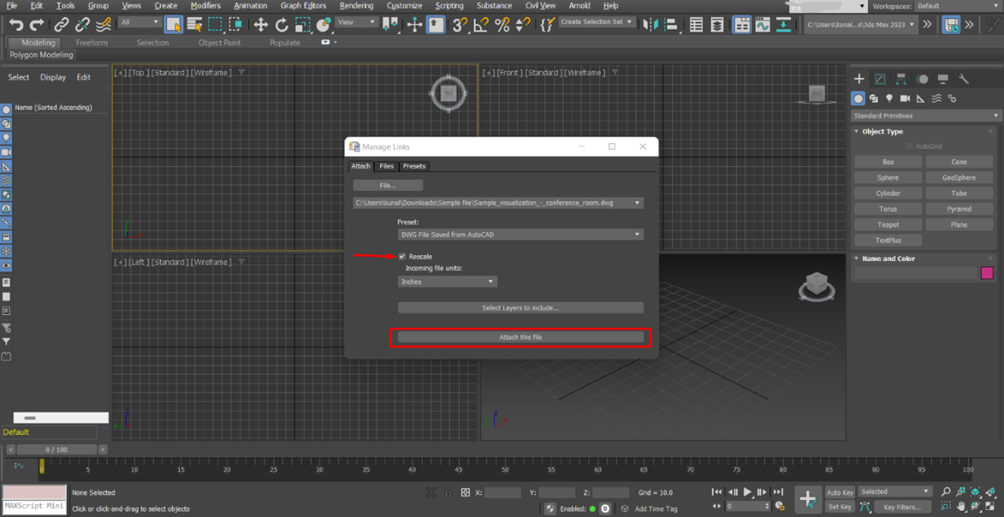Select the Select and Rotate tool
1004x517 pixels.
tap(282, 25)
